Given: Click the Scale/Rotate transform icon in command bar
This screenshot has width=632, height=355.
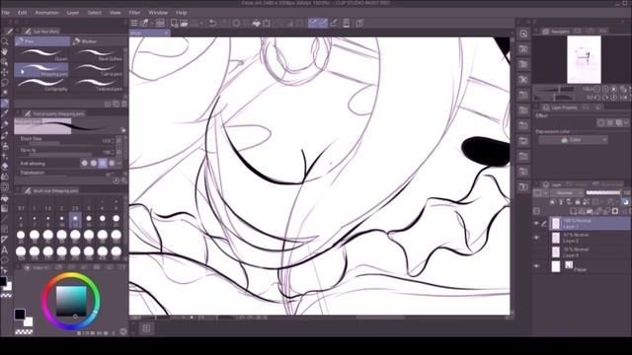Looking at the screenshot, I should click(267, 24).
